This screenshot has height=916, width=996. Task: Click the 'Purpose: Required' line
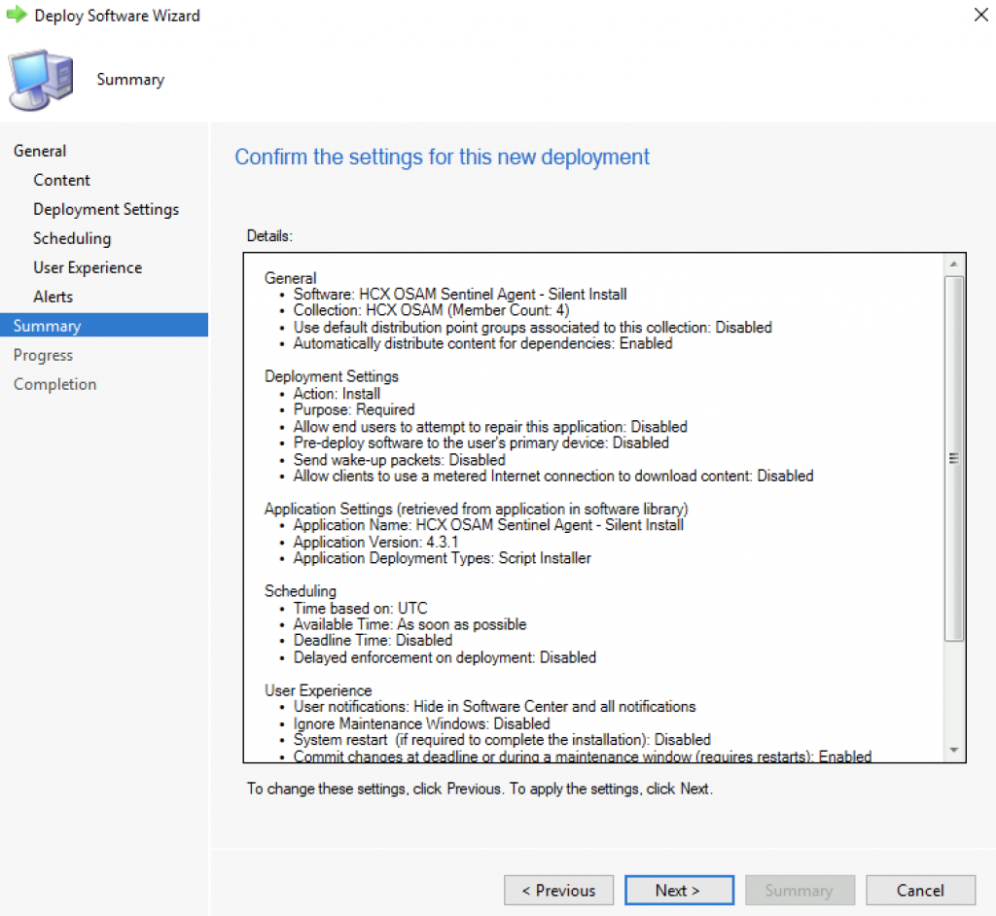pyautogui.click(x=354, y=409)
